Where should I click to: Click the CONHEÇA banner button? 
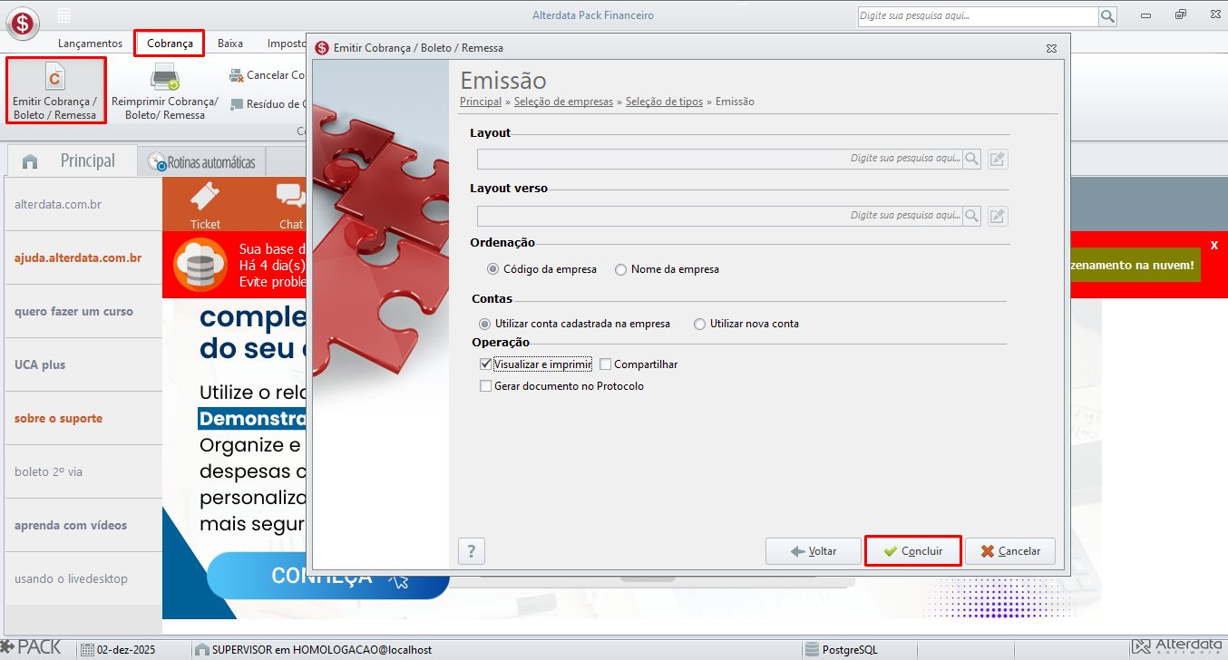[x=327, y=577]
